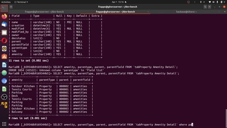
Task: Open the yellow arrows app in the dock
Action: coord(4,105)
